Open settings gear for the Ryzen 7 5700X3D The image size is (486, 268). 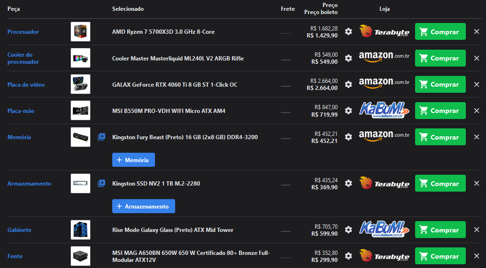[x=348, y=31]
